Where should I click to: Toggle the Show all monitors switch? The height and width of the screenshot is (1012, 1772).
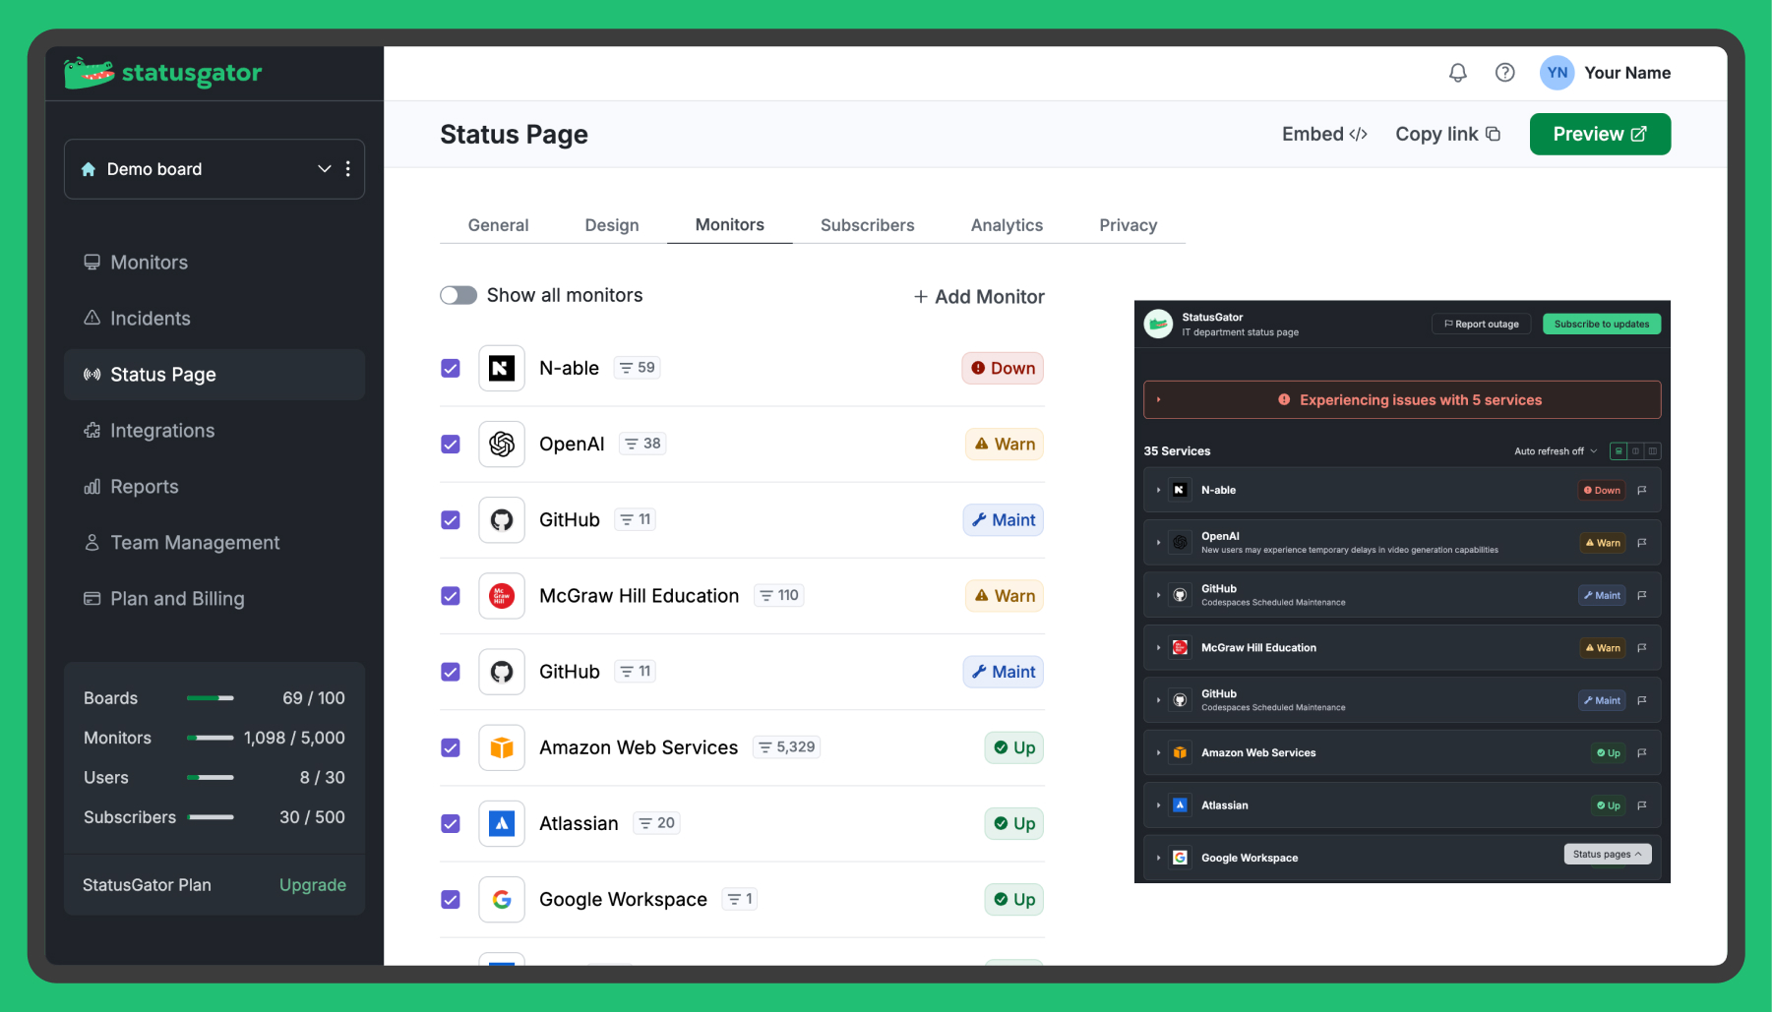(x=458, y=295)
